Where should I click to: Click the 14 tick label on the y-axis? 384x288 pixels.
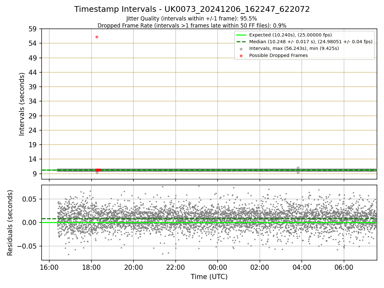click(33, 159)
